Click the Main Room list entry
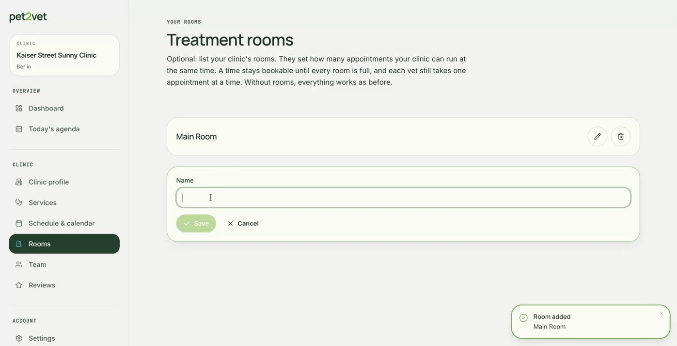 [403, 137]
